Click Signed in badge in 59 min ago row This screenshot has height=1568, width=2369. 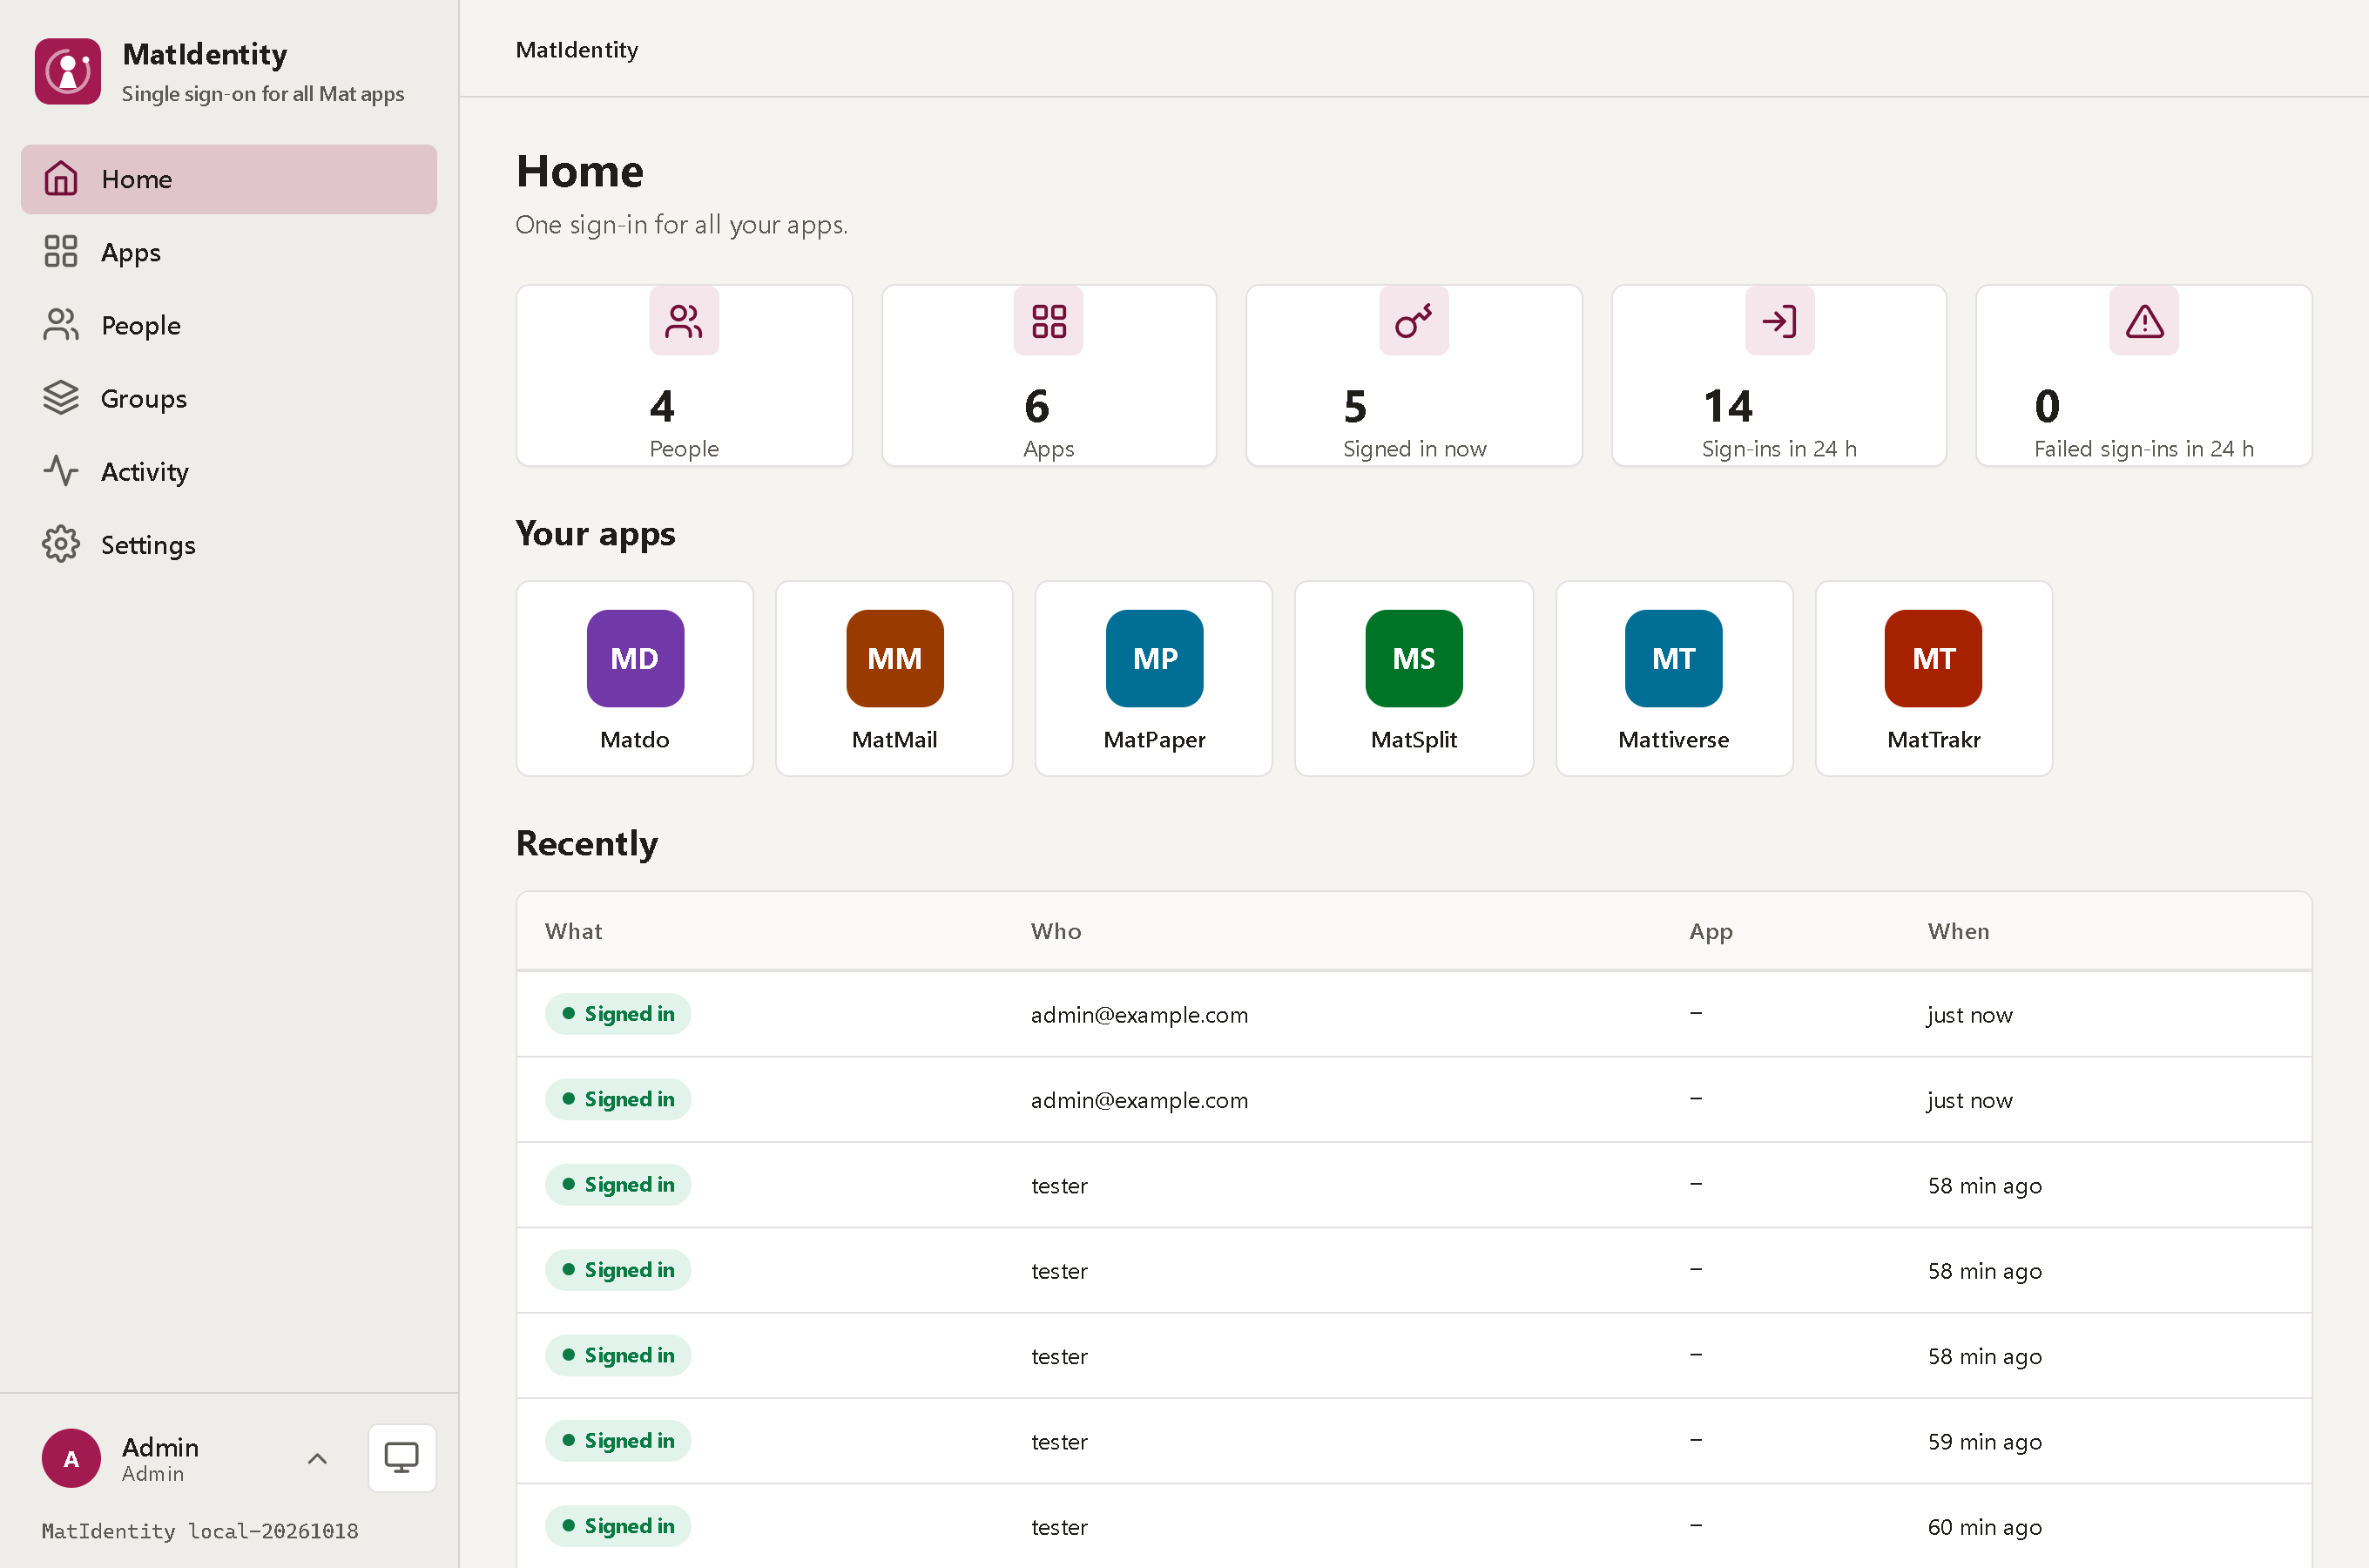click(x=618, y=1440)
